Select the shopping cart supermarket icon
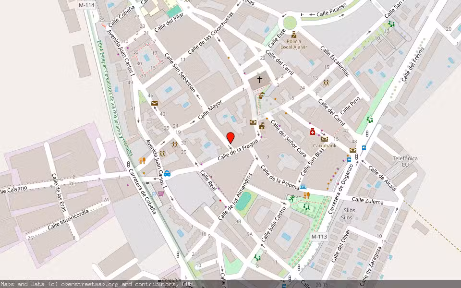Image resolution: width=461 pixels, height=288 pixels. pos(161,193)
